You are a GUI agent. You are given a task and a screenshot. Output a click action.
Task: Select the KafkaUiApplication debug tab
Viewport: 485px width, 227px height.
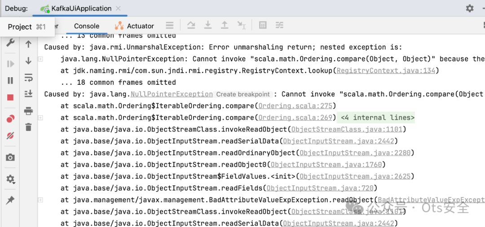(x=80, y=9)
